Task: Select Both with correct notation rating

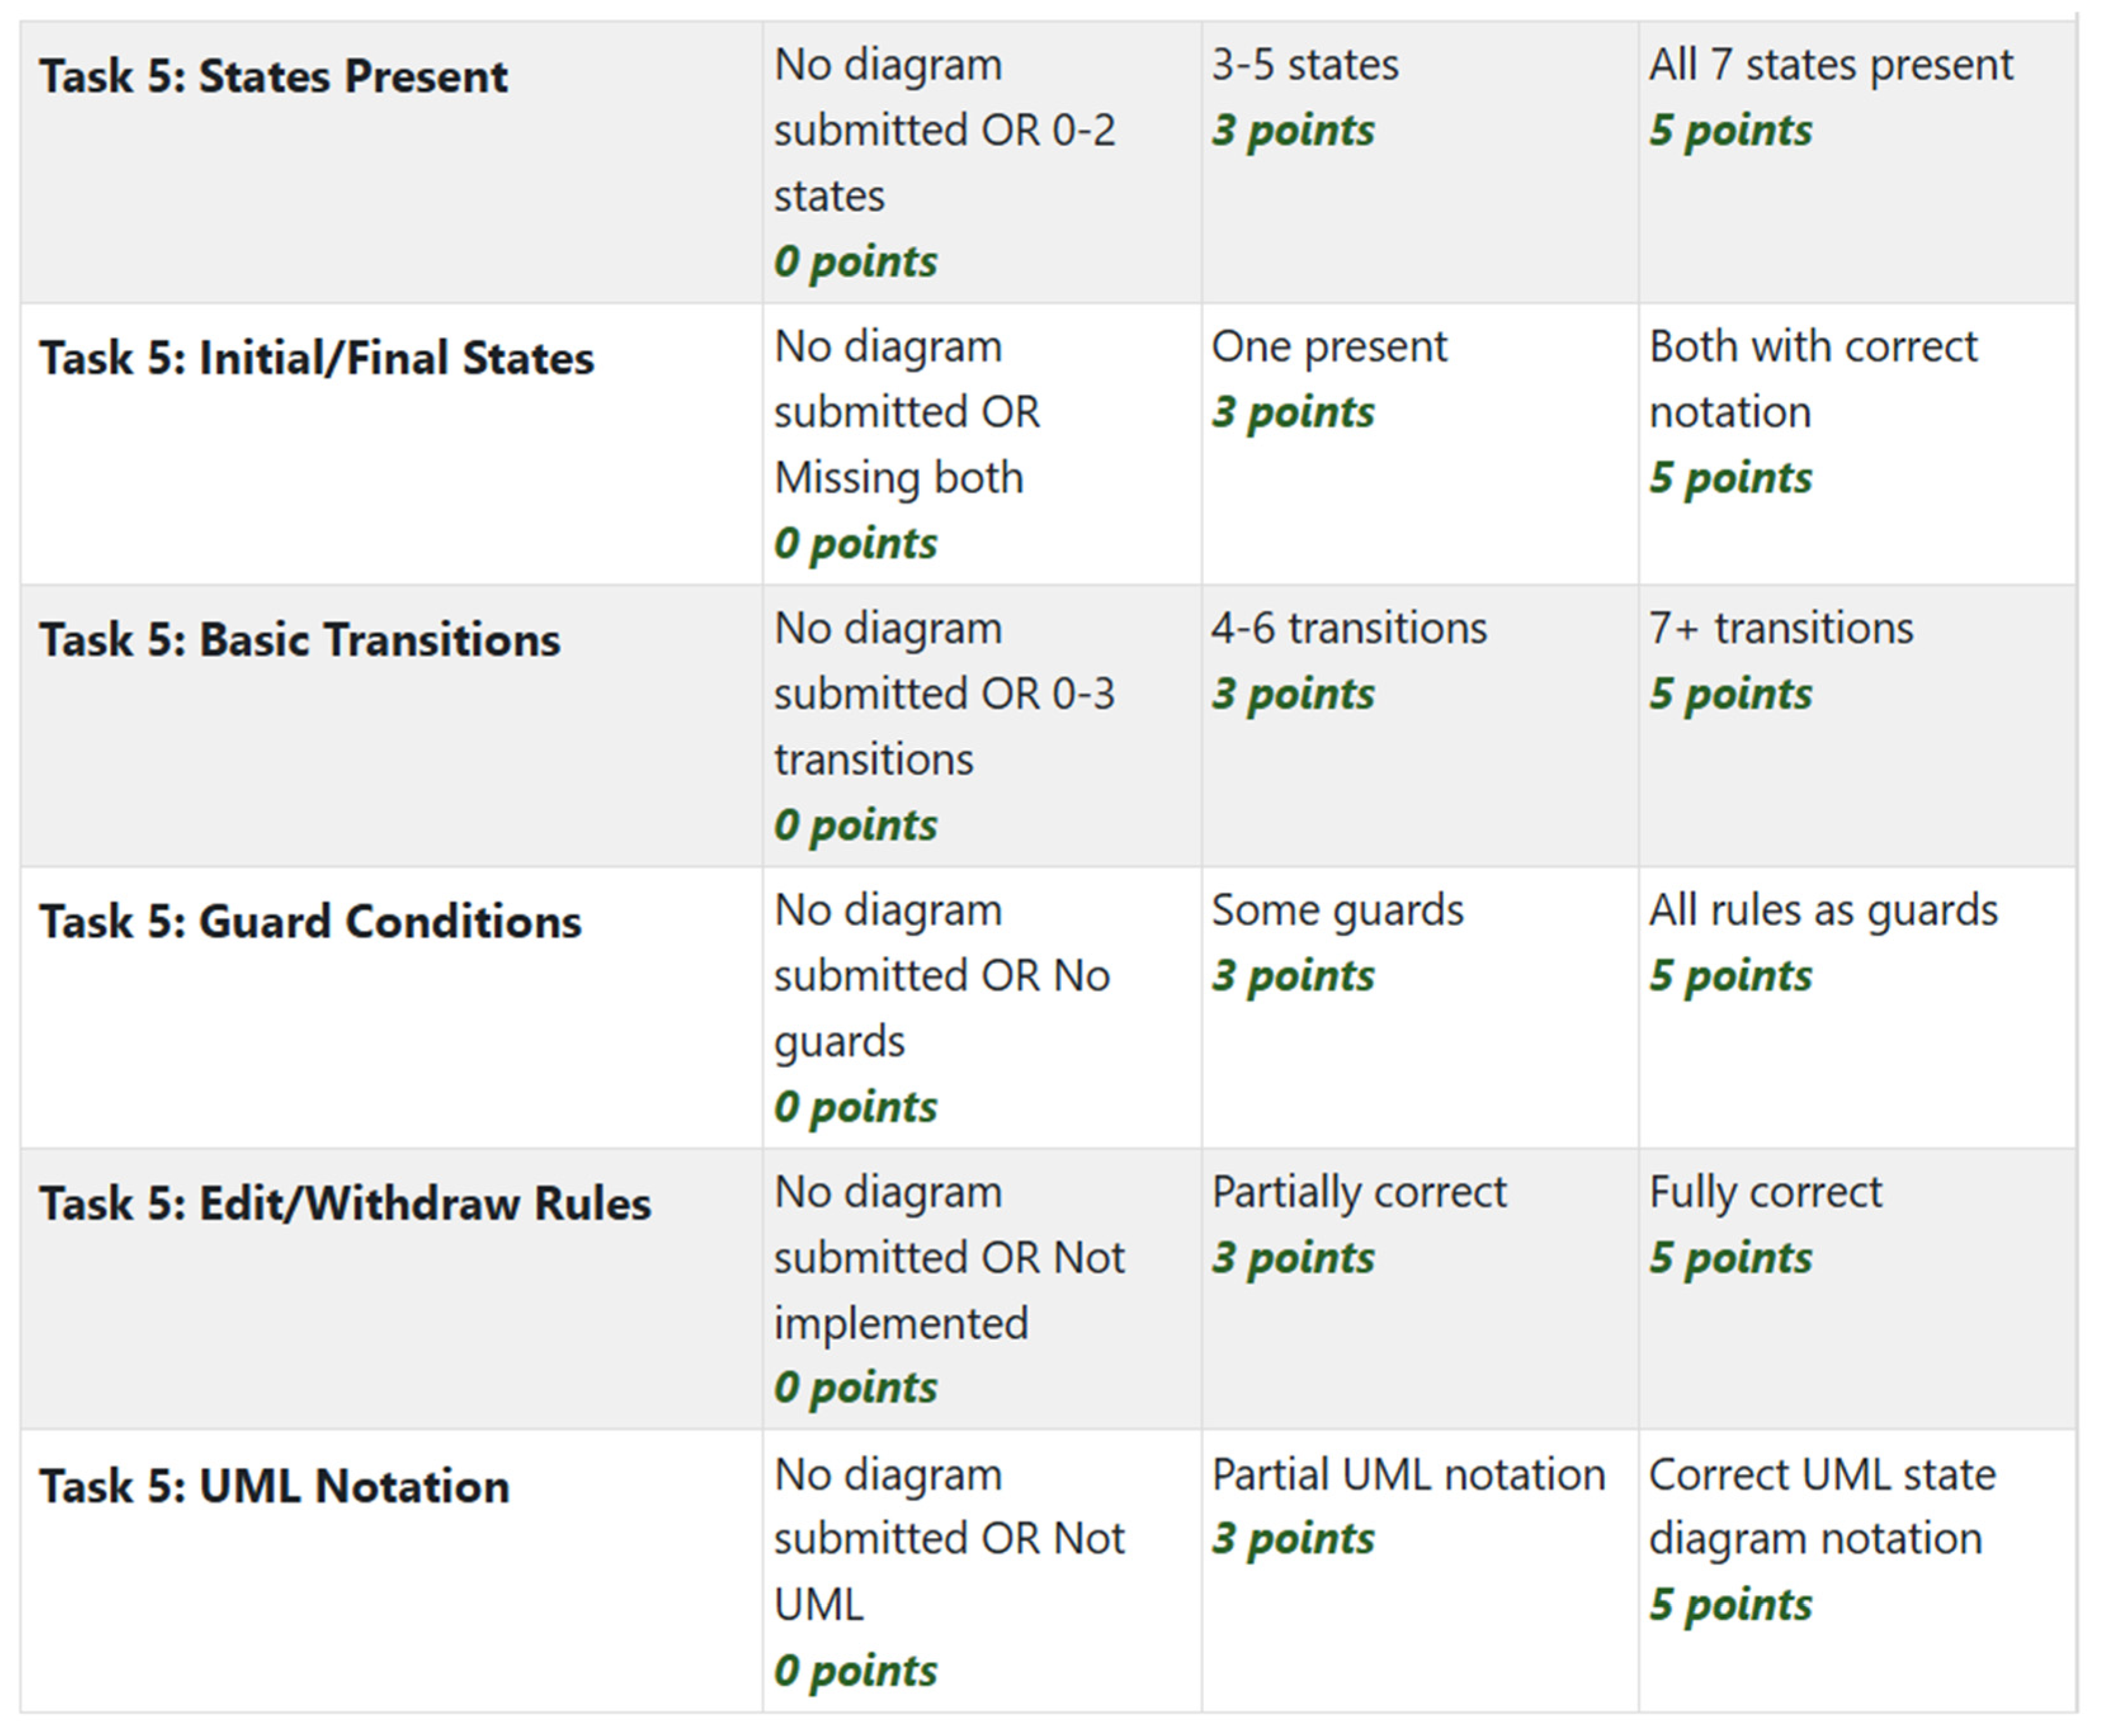Action: pyautogui.click(x=1857, y=444)
